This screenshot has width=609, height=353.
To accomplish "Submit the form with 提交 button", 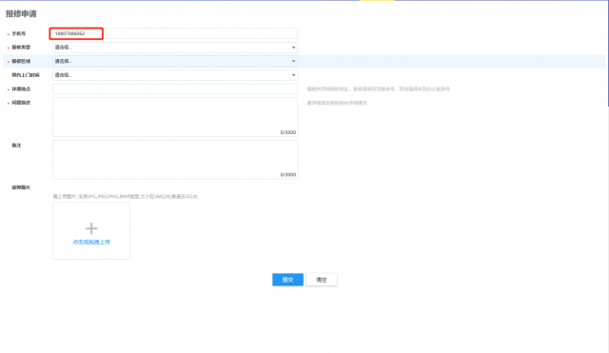I will coord(287,280).
